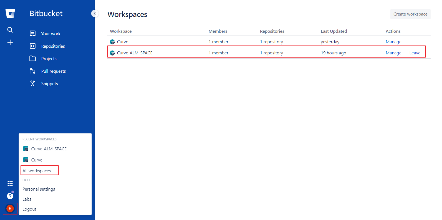This screenshot has height=220, width=442.
Task: Open the help question mark icon
Action: (x=10, y=196)
